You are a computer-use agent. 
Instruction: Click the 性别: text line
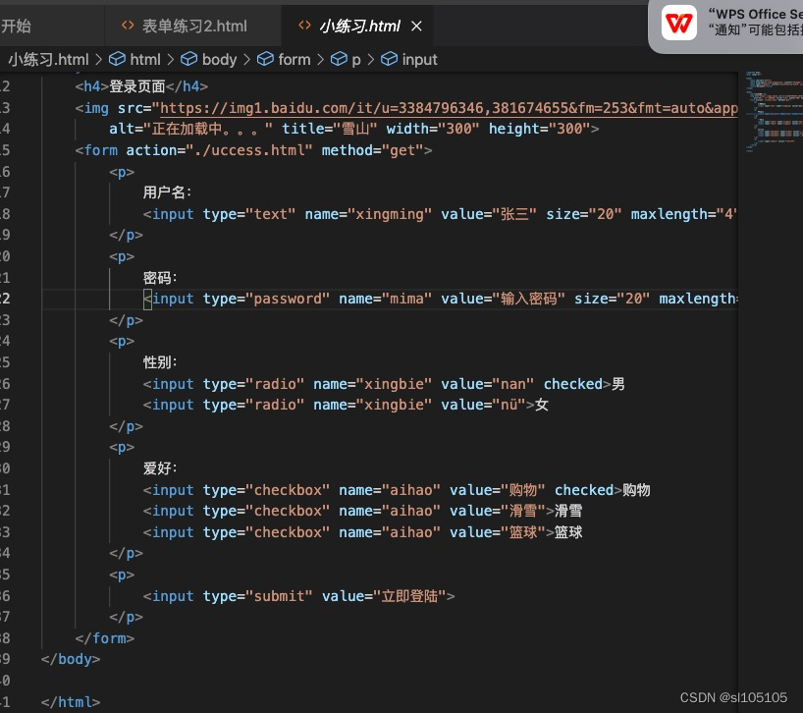coord(160,362)
